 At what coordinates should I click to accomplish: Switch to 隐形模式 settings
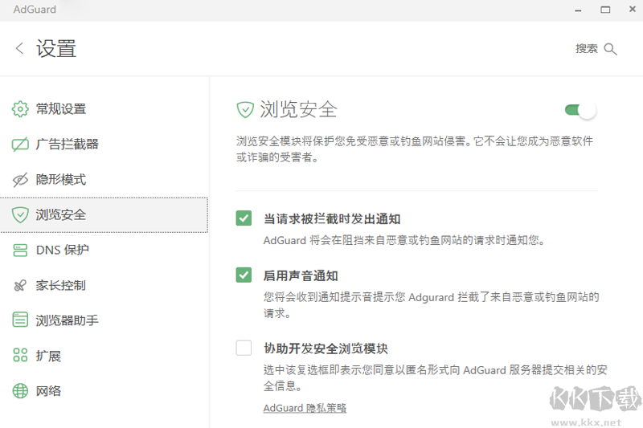(104, 179)
